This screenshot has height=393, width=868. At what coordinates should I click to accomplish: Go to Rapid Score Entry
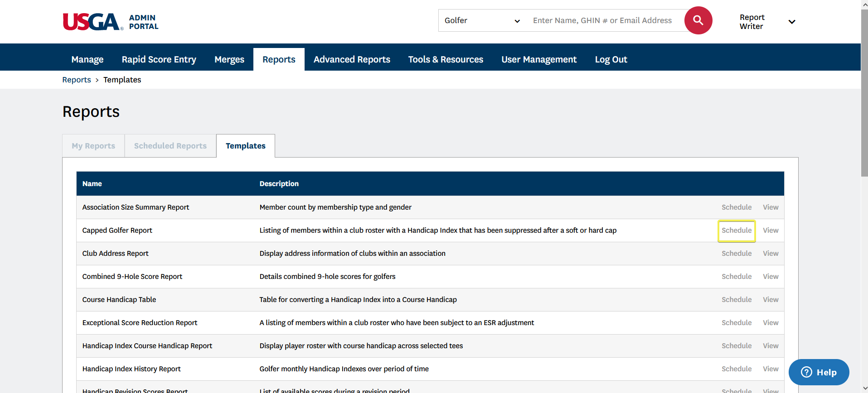click(x=159, y=59)
